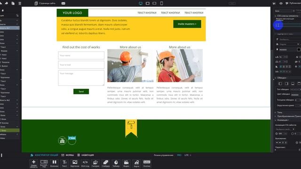
Task: Select the Button item in layer tree
Action: [5, 66]
